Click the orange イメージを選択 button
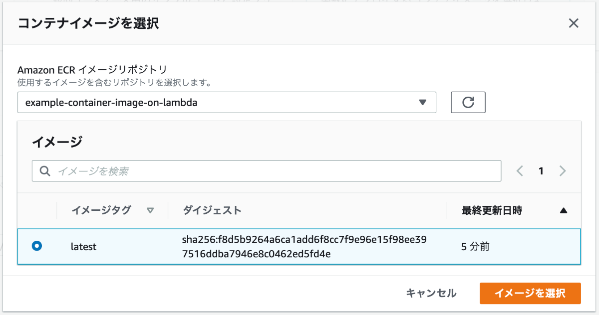The image size is (599, 315). pos(530,293)
